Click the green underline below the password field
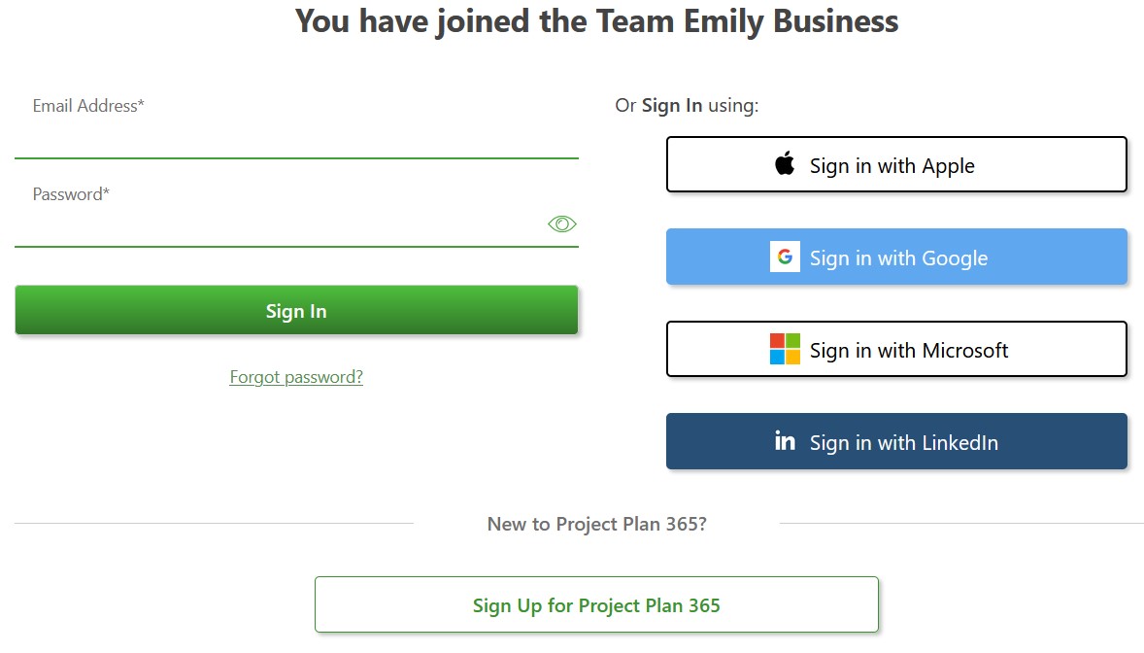 coord(296,247)
